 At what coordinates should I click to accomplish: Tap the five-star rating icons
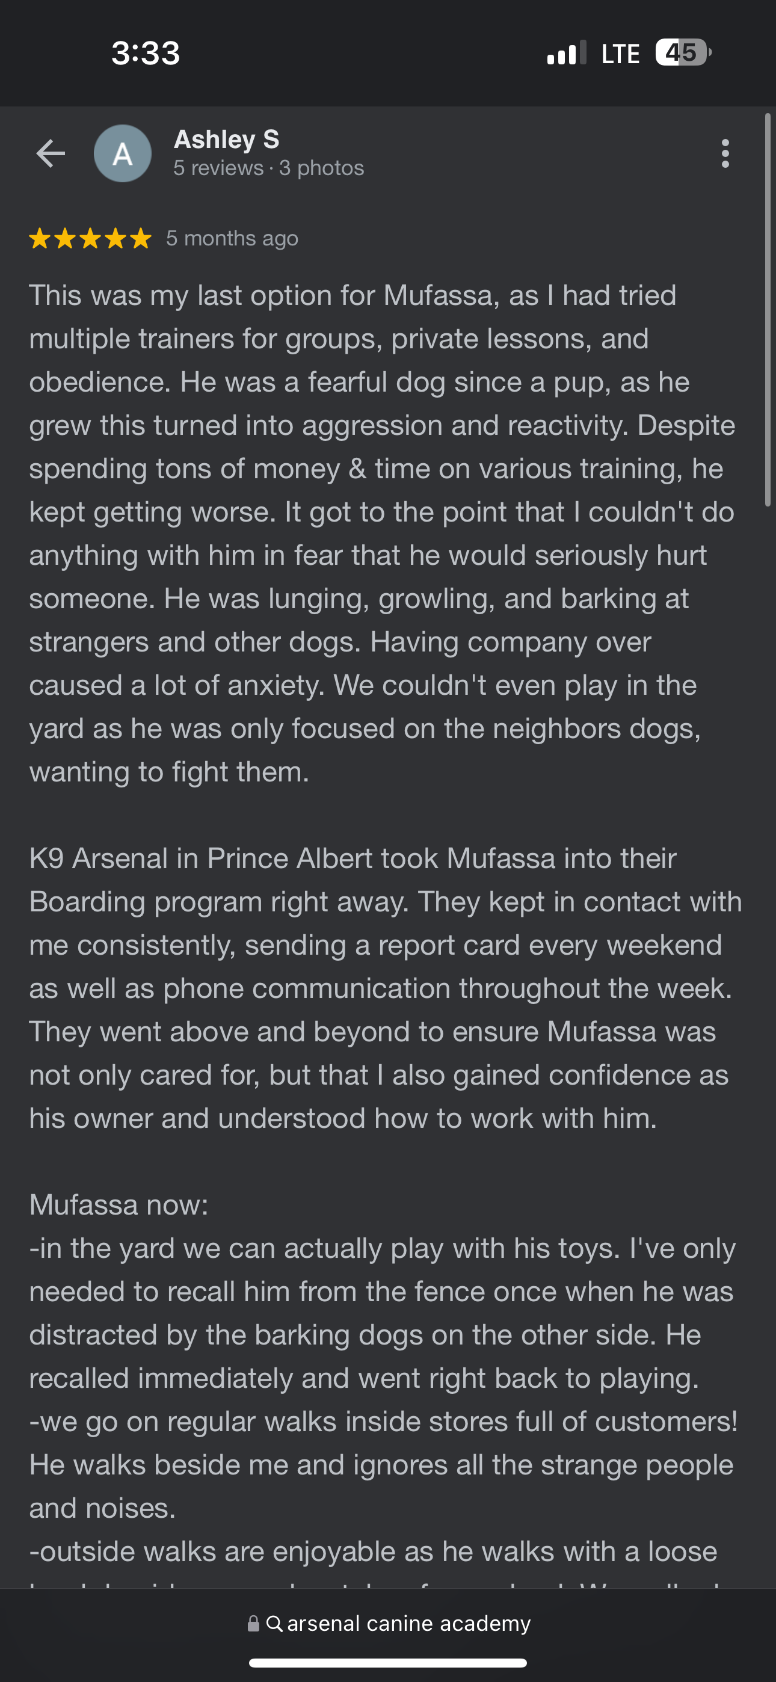coord(90,238)
